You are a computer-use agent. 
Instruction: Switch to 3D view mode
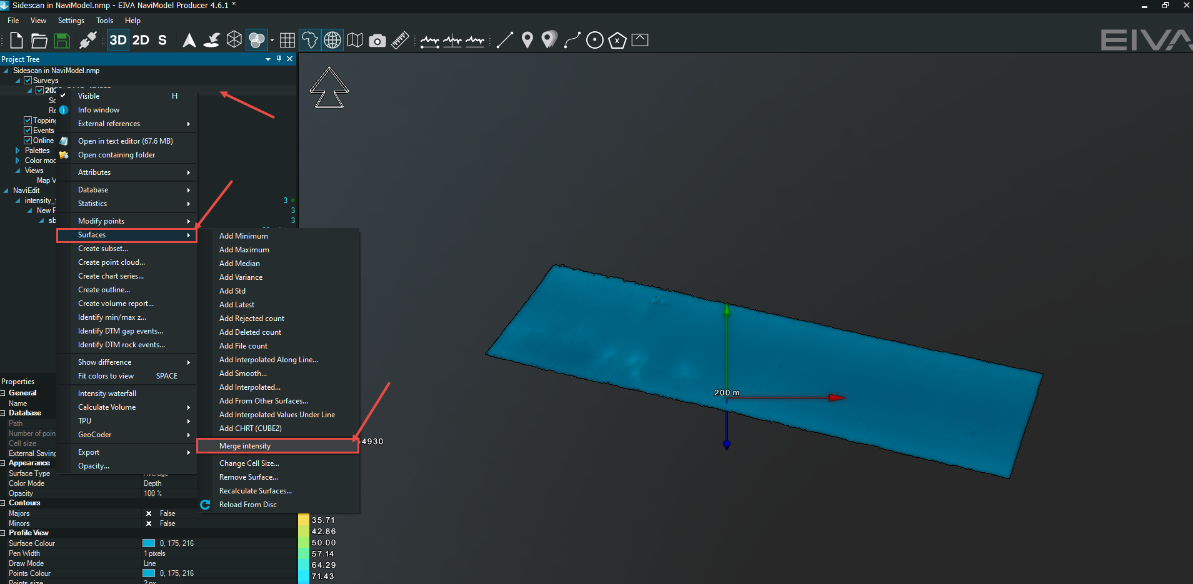(x=118, y=40)
